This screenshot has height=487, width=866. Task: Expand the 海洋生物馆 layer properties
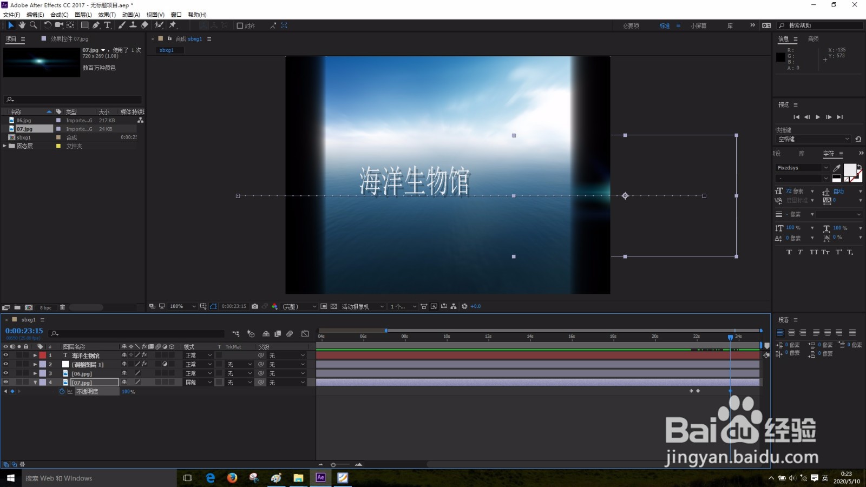click(x=35, y=356)
